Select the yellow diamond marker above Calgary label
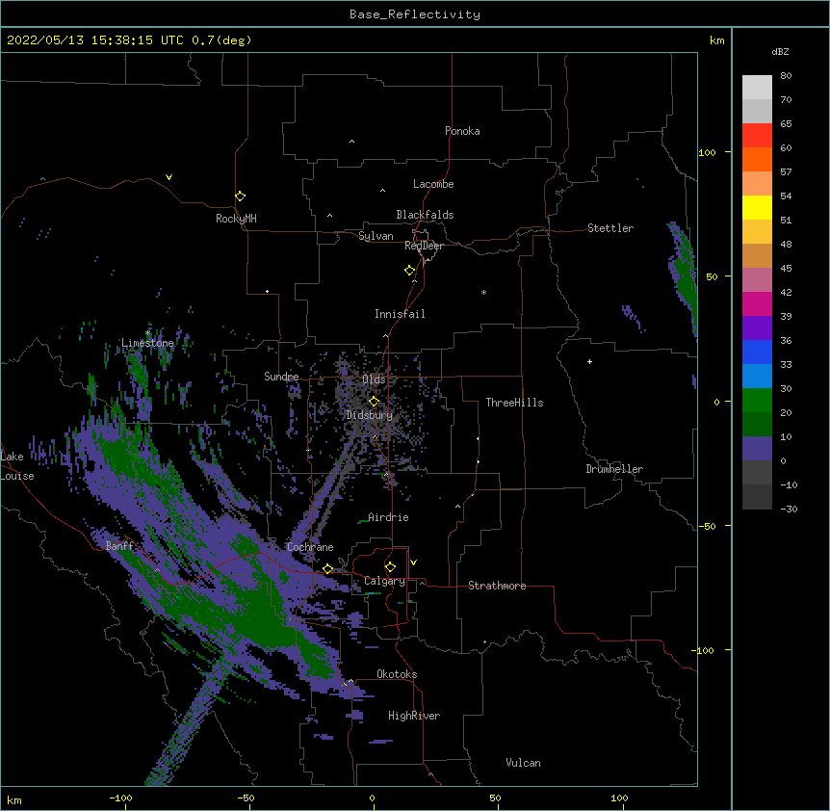830x811 pixels. pyautogui.click(x=390, y=567)
